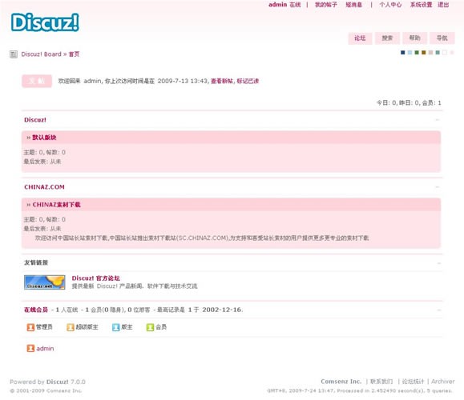Viewport: 464px width, 400px height.
Task: Click 退出 to log out
Action: pyautogui.click(x=443, y=5)
